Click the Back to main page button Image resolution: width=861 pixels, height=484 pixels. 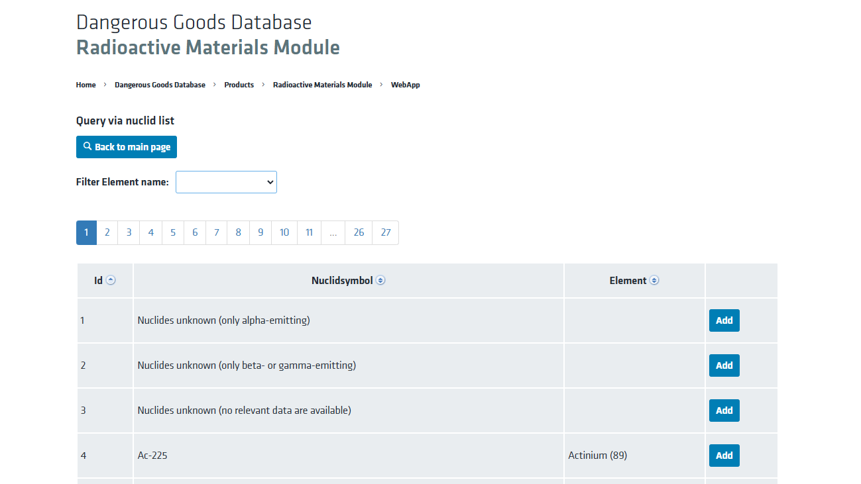tap(127, 147)
